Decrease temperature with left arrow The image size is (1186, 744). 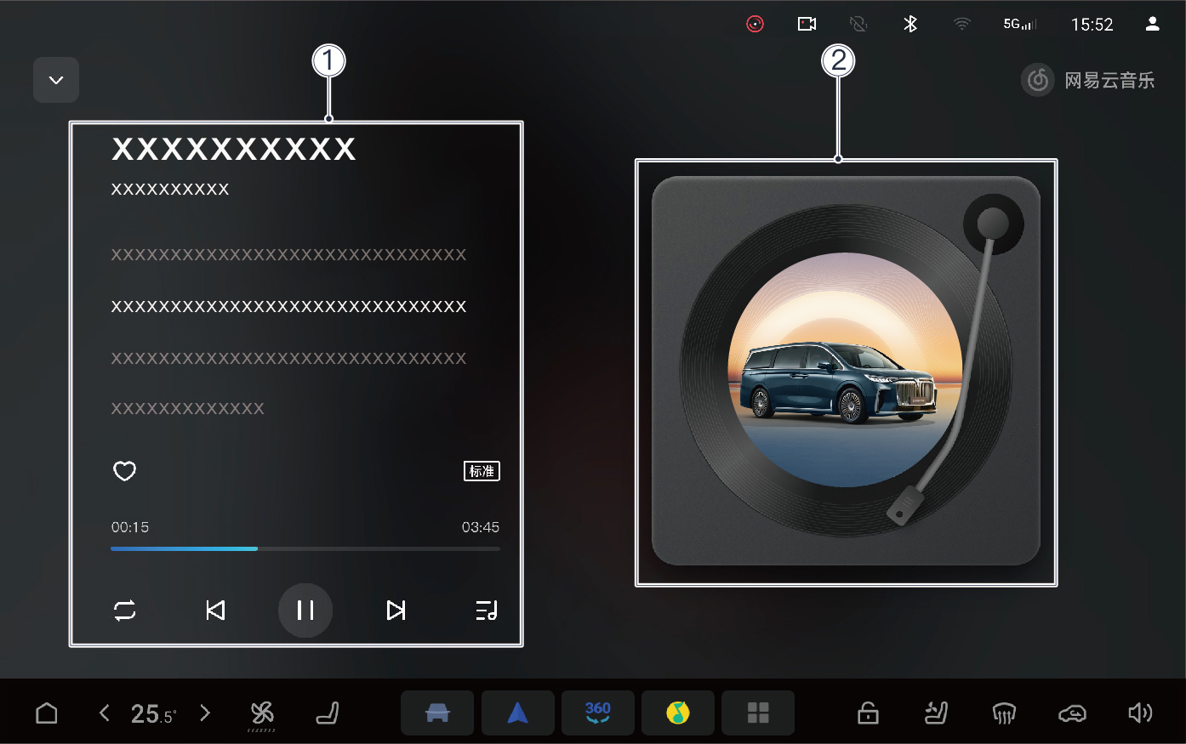[x=105, y=713]
